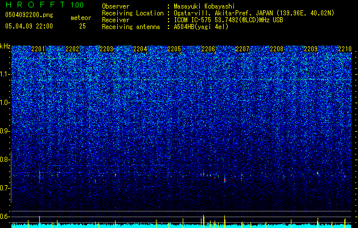Click the 2205 time marker
The width and height of the screenshot is (358, 228).
(x=174, y=49)
